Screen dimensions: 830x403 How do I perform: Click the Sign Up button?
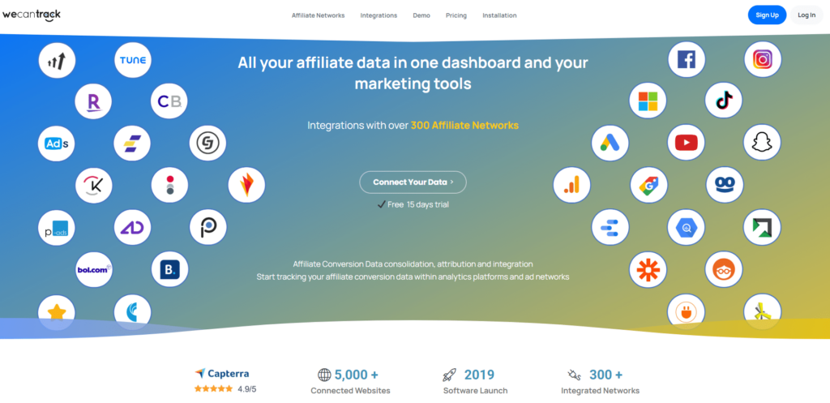[x=767, y=15]
